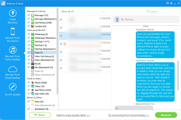This screenshot has width=181, height=120.
Task: Click the Call History phone icon
Action: (x=33, y=23)
